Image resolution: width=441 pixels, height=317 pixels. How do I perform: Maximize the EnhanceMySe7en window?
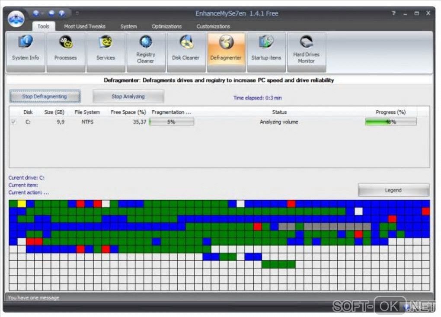point(416,13)
